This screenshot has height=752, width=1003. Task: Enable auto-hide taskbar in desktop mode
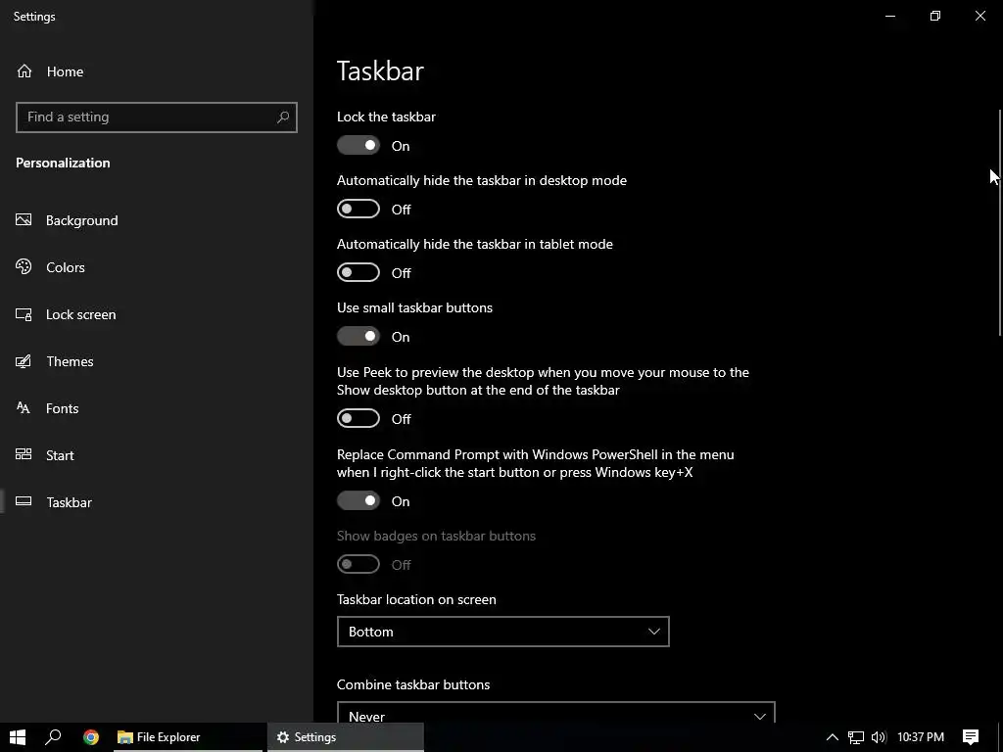pos(358,210)
